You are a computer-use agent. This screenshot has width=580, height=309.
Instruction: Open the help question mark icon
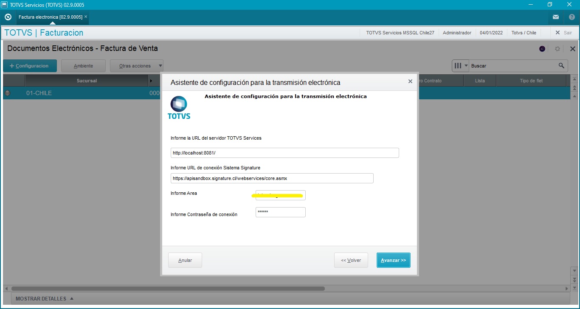572,17
